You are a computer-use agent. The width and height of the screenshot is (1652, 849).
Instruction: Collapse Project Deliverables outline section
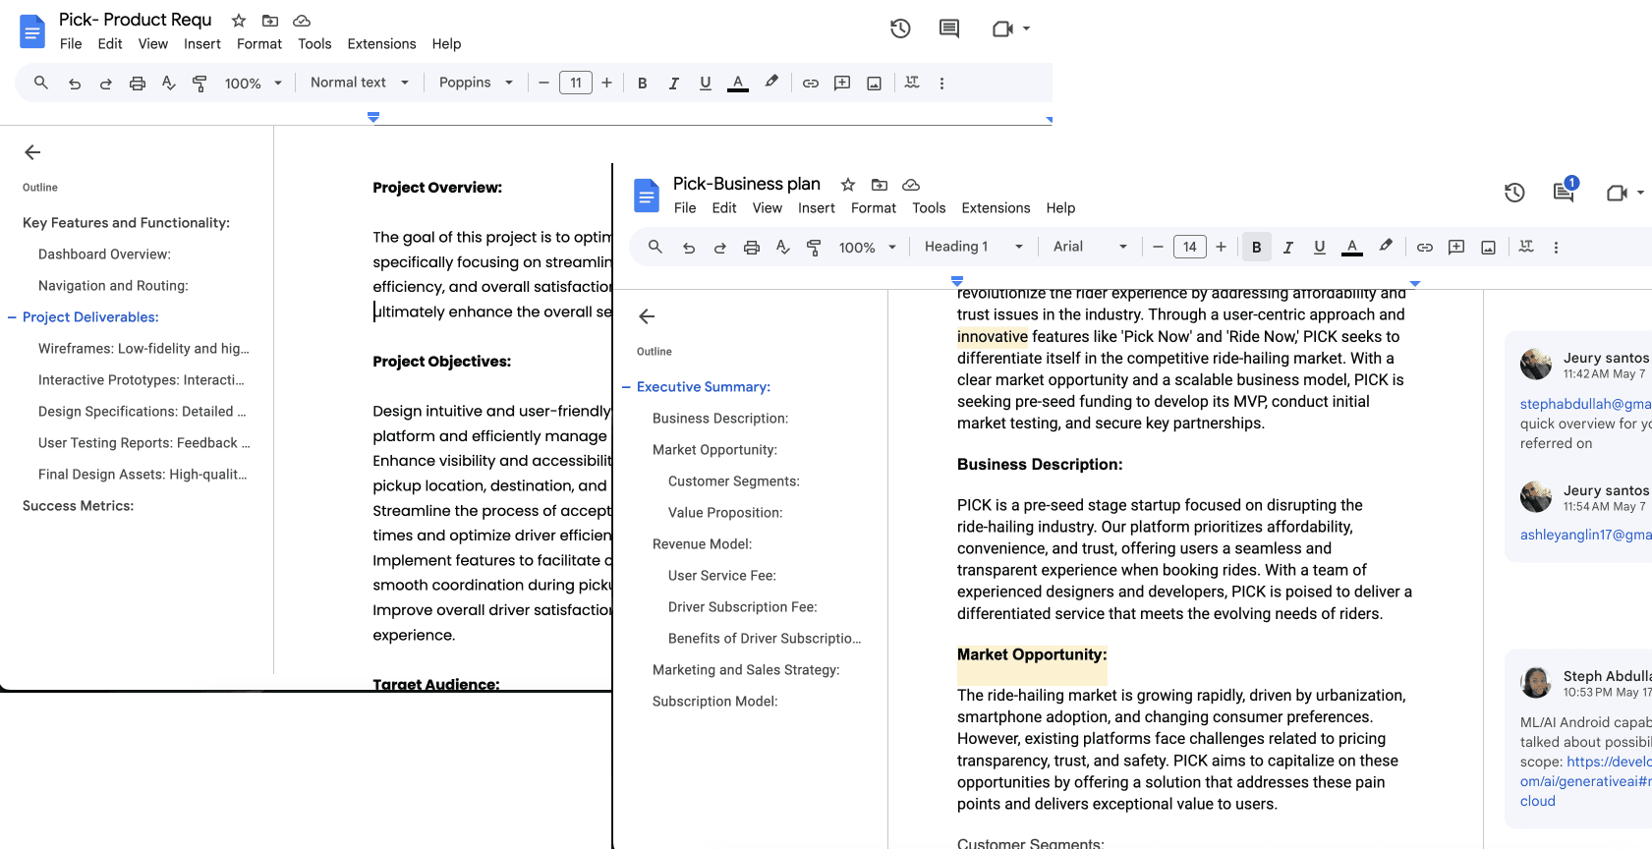pyautogui.click(x=12, y=317)
